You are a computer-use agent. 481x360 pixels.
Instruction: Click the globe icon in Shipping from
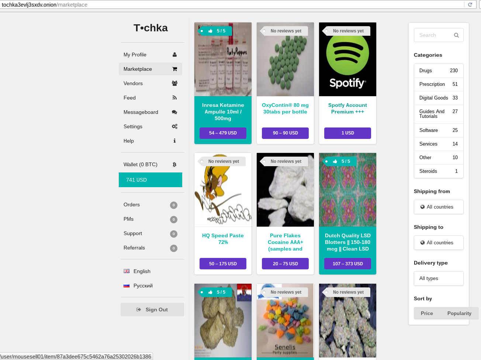tap(423, 207)
